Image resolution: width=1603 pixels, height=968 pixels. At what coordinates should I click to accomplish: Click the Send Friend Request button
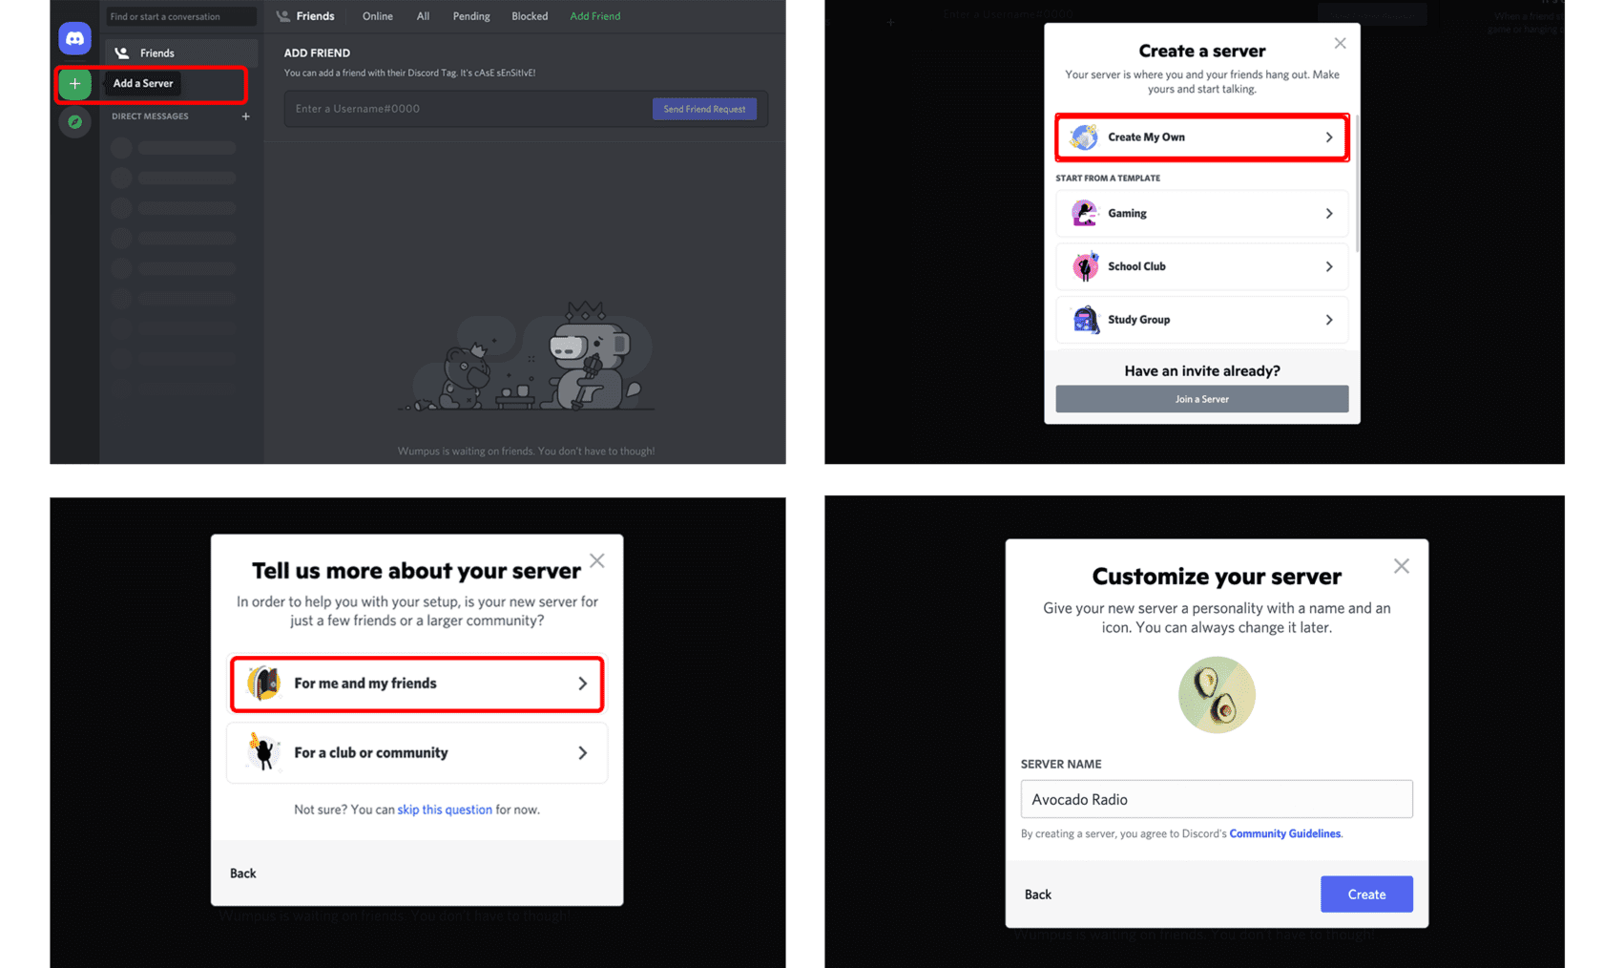point(704,108)
